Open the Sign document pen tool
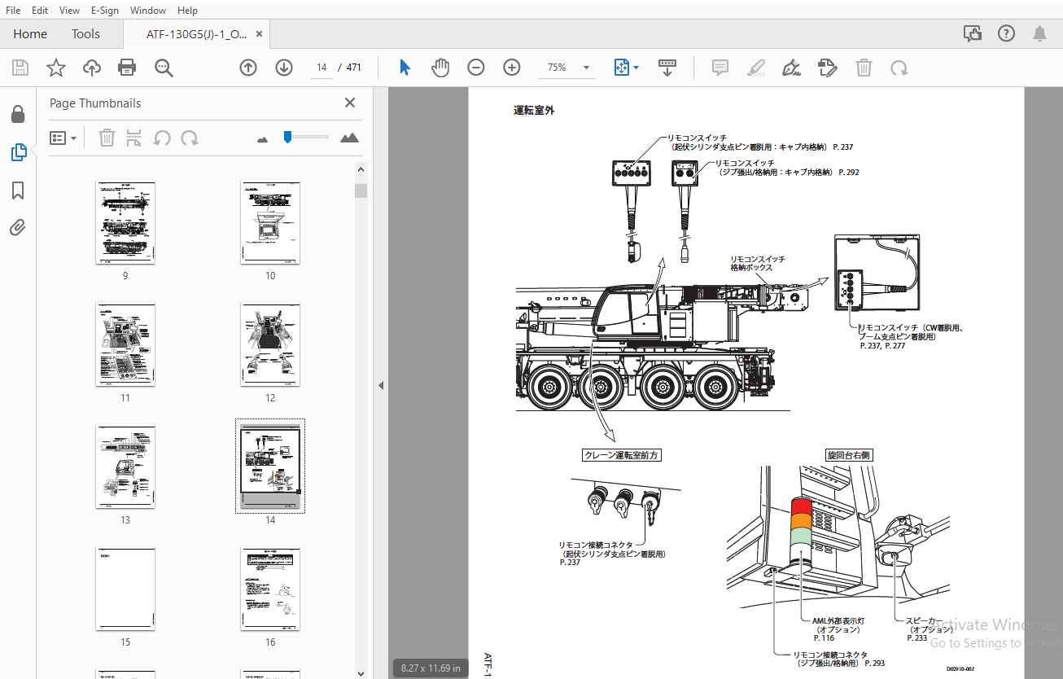This screenshot has height=679, width=1063. pyautogui.click(x=791, y=68)
